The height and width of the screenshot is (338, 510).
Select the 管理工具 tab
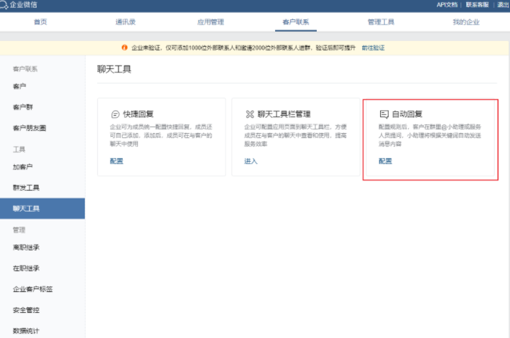(381, 22)
